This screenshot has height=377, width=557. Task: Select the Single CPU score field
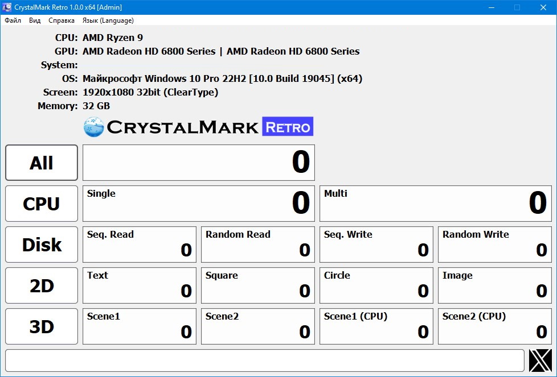coord(198,204)
